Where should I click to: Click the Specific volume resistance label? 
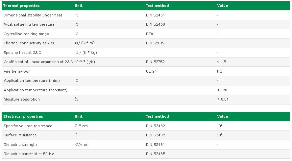(28, 126)
